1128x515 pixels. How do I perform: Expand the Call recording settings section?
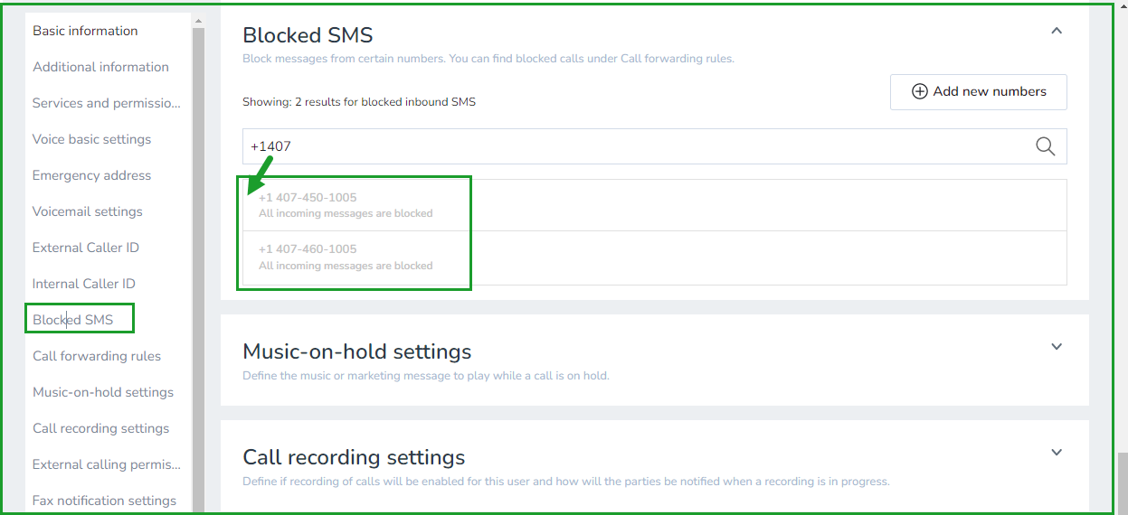(x=1056, y=453)
